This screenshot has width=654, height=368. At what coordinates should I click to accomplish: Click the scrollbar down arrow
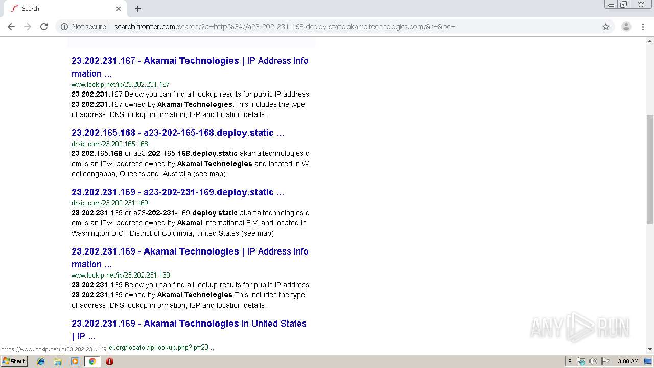point(650,349)
